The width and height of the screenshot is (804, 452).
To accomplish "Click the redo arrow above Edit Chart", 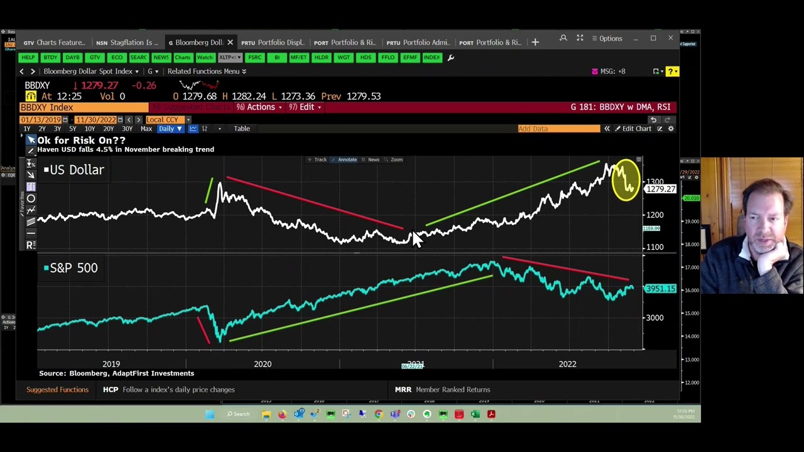I will [x=667, y=119].
